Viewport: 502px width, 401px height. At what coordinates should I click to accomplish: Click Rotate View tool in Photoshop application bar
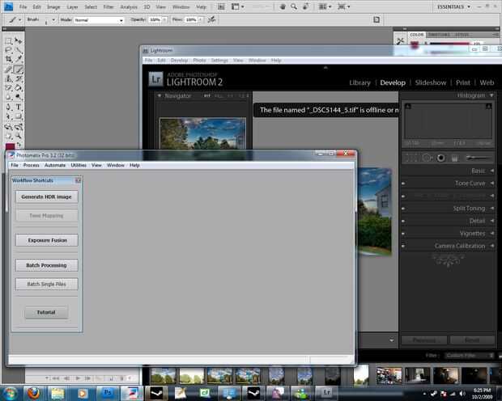click(306, 6)
